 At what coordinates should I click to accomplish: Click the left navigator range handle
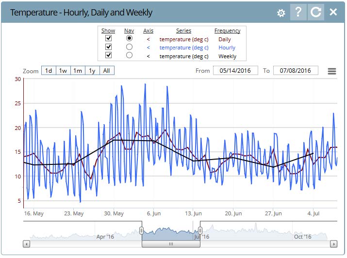coord(142,231)
